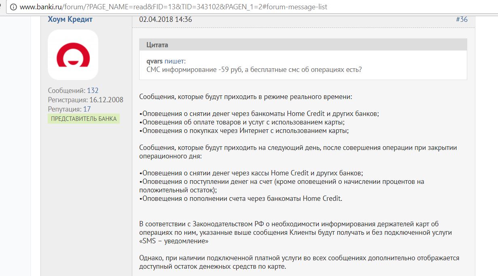Click the line about оплате товаров и услуг

click(242, 122)
